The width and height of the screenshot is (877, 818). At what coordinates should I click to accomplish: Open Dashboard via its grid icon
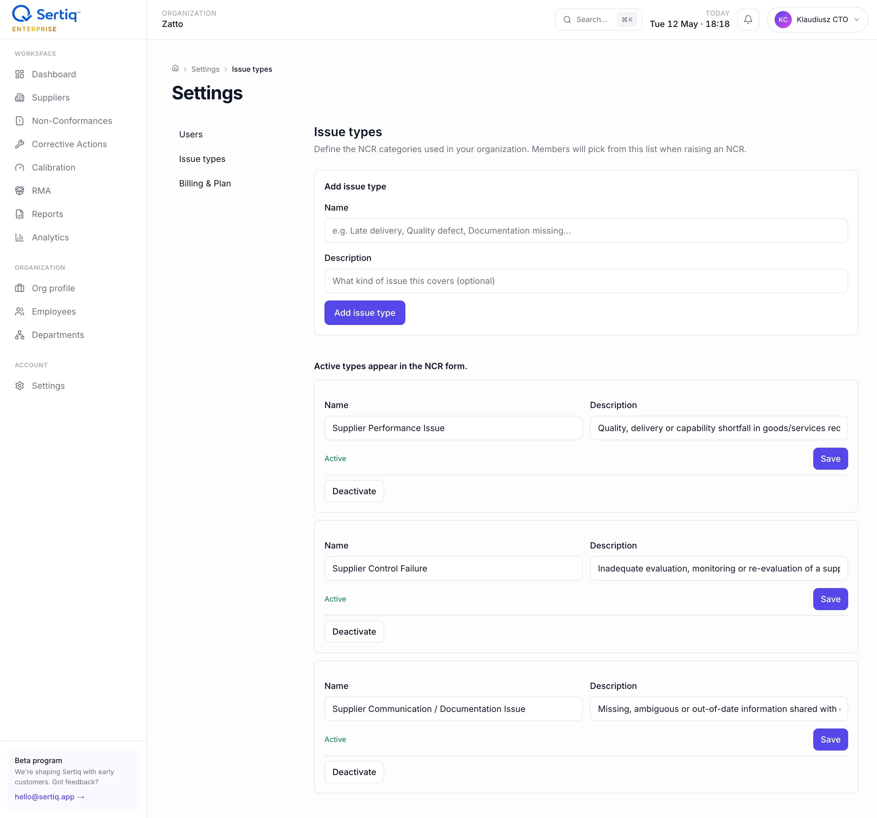click(19, 74)
